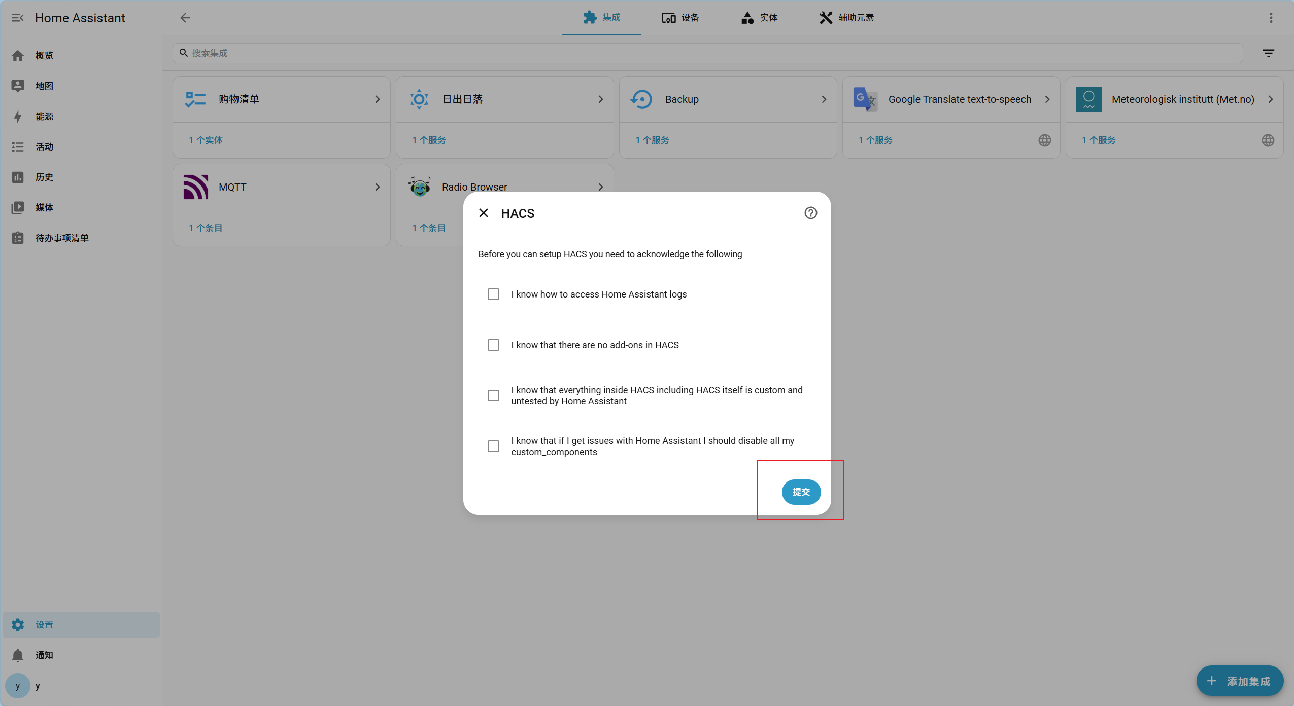This screenshot has width=1294, height=706.
Task: Check 'no add-ons in HACS' box
Action: [x=493, y=345]
